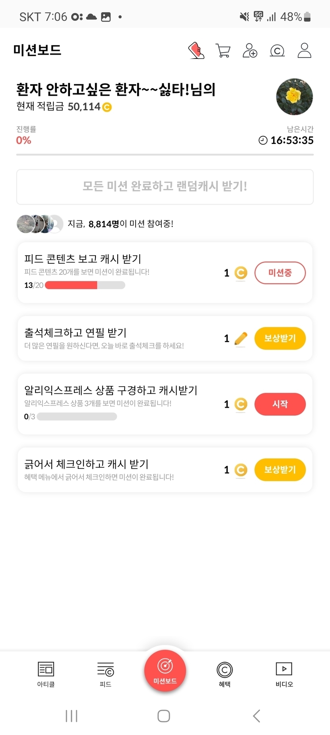Open the 혜택 tab

[225, 674]
